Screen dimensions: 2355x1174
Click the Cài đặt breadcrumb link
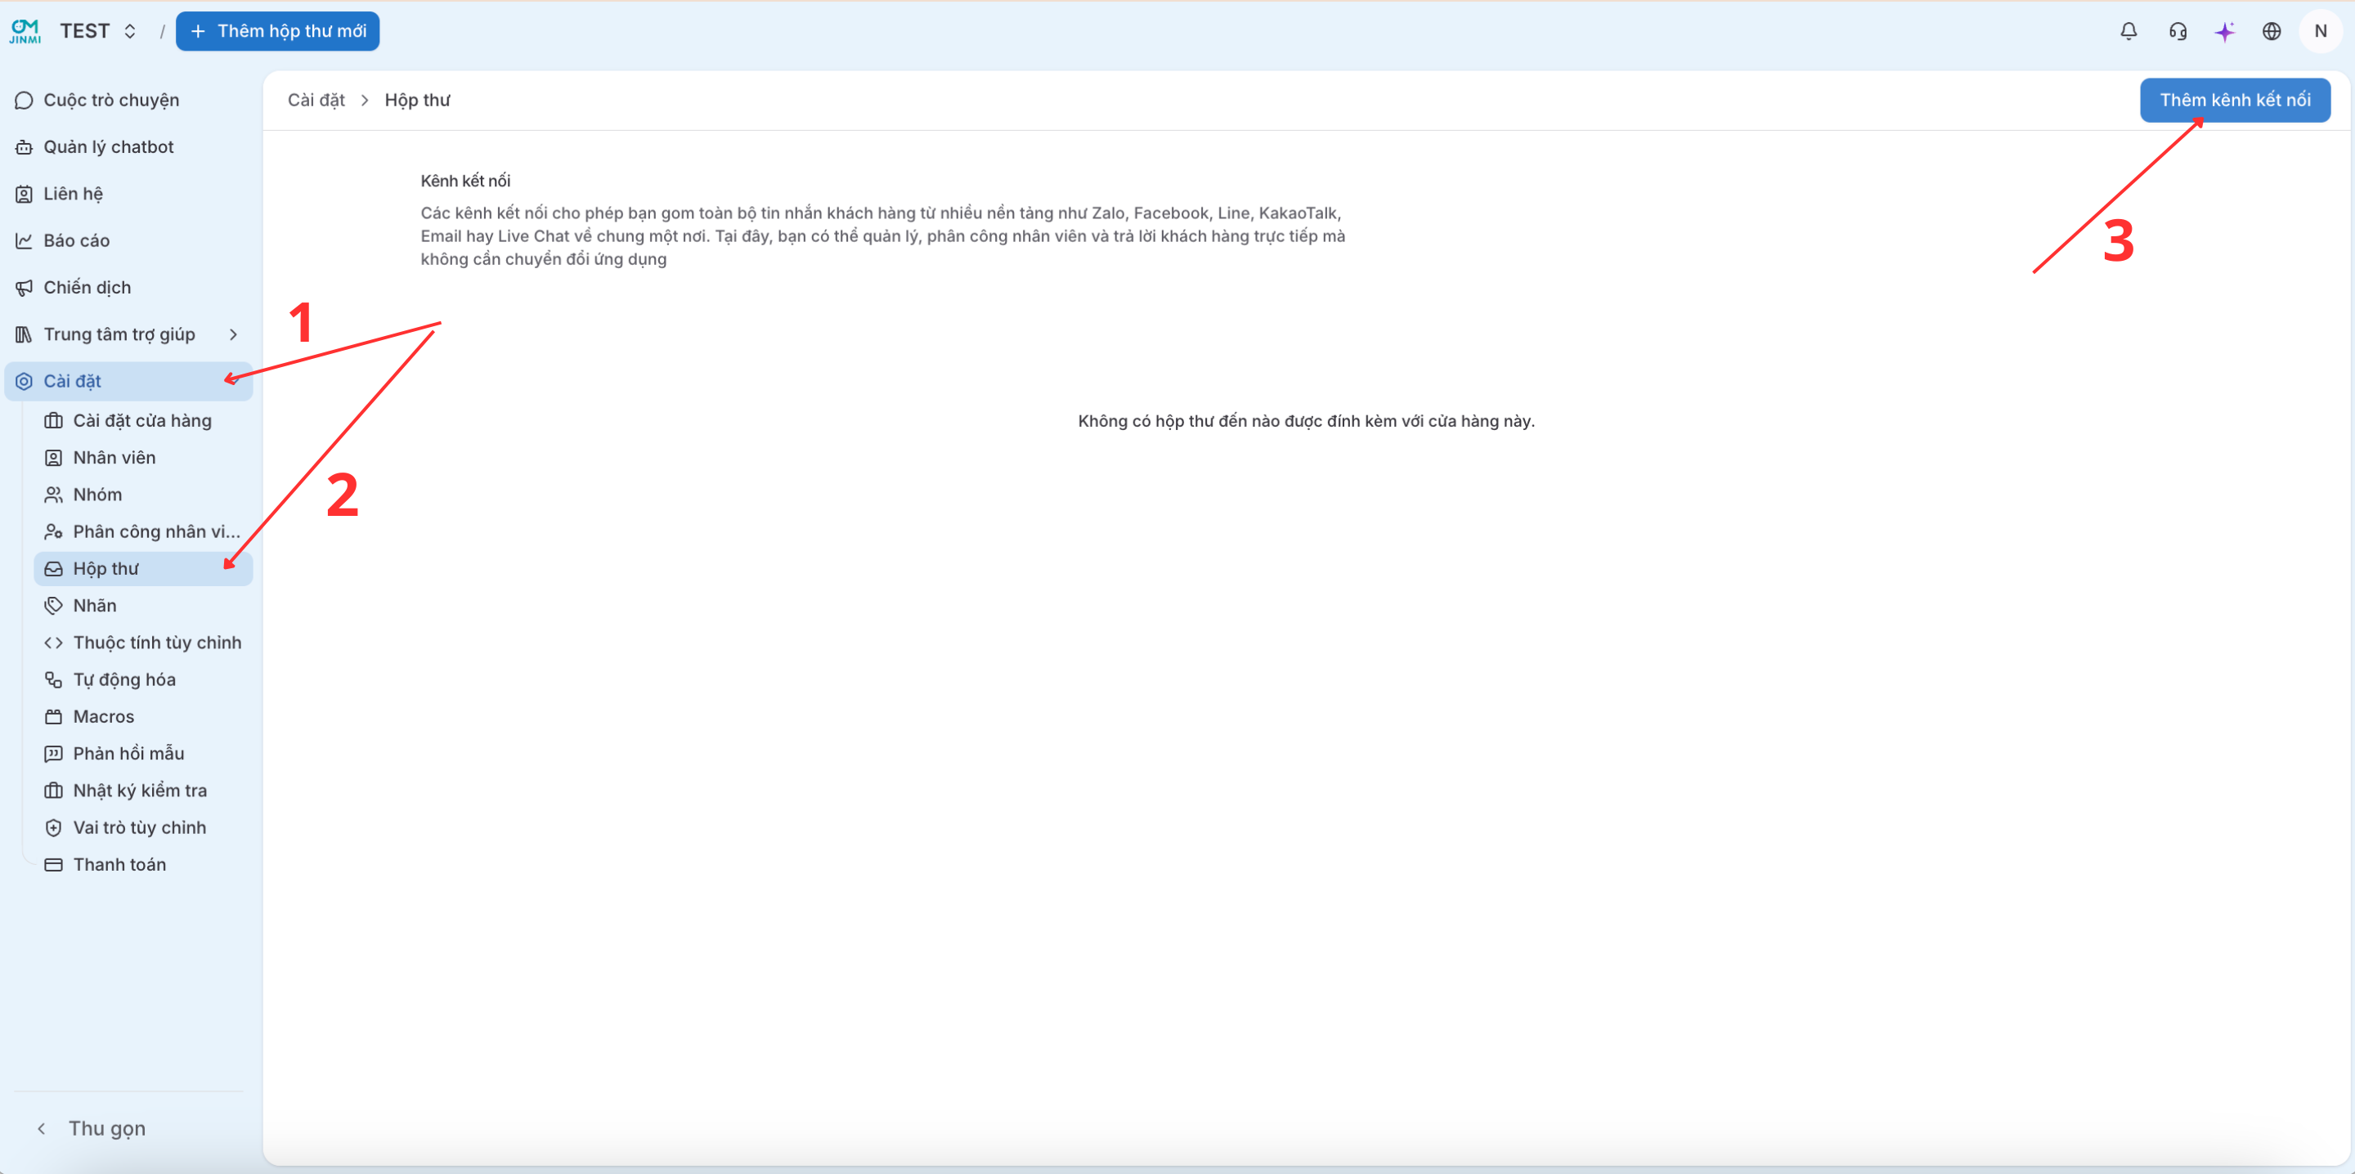(316, 100)
